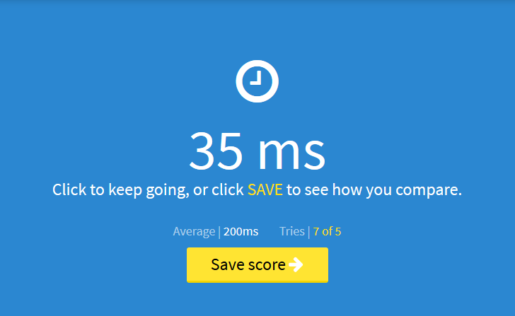Click the large ms unit text
515x316 pixels.
tap(291, 153)
